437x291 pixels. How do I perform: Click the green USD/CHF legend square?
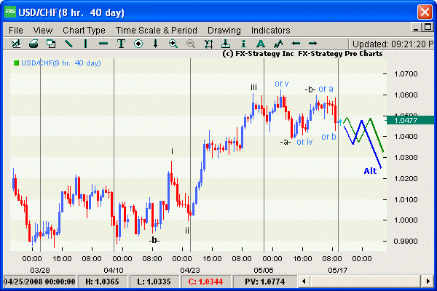click(16, 63)
